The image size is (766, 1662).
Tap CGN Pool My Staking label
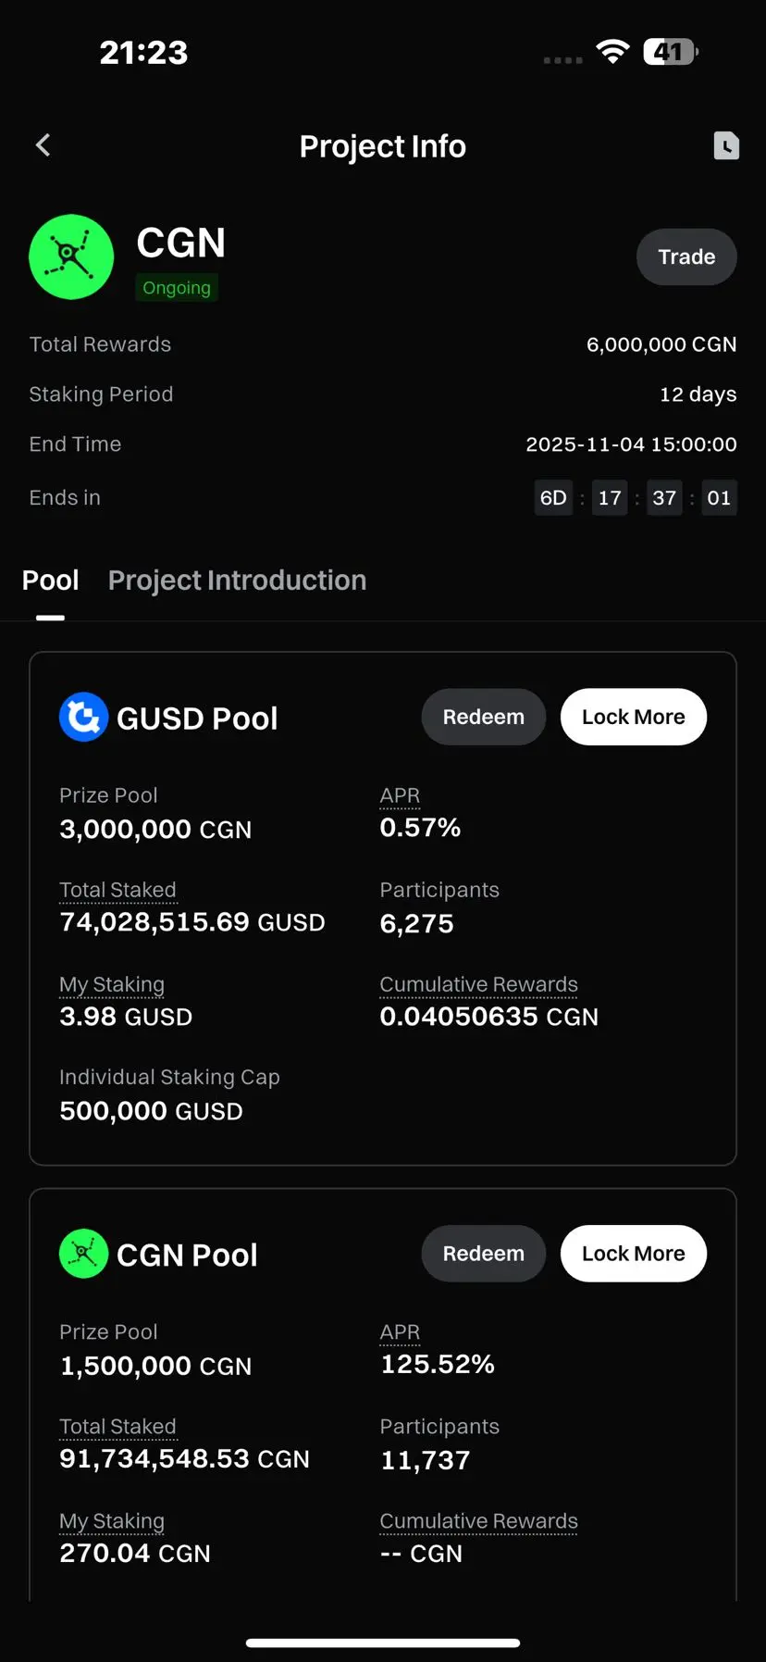coord(112,1521)
